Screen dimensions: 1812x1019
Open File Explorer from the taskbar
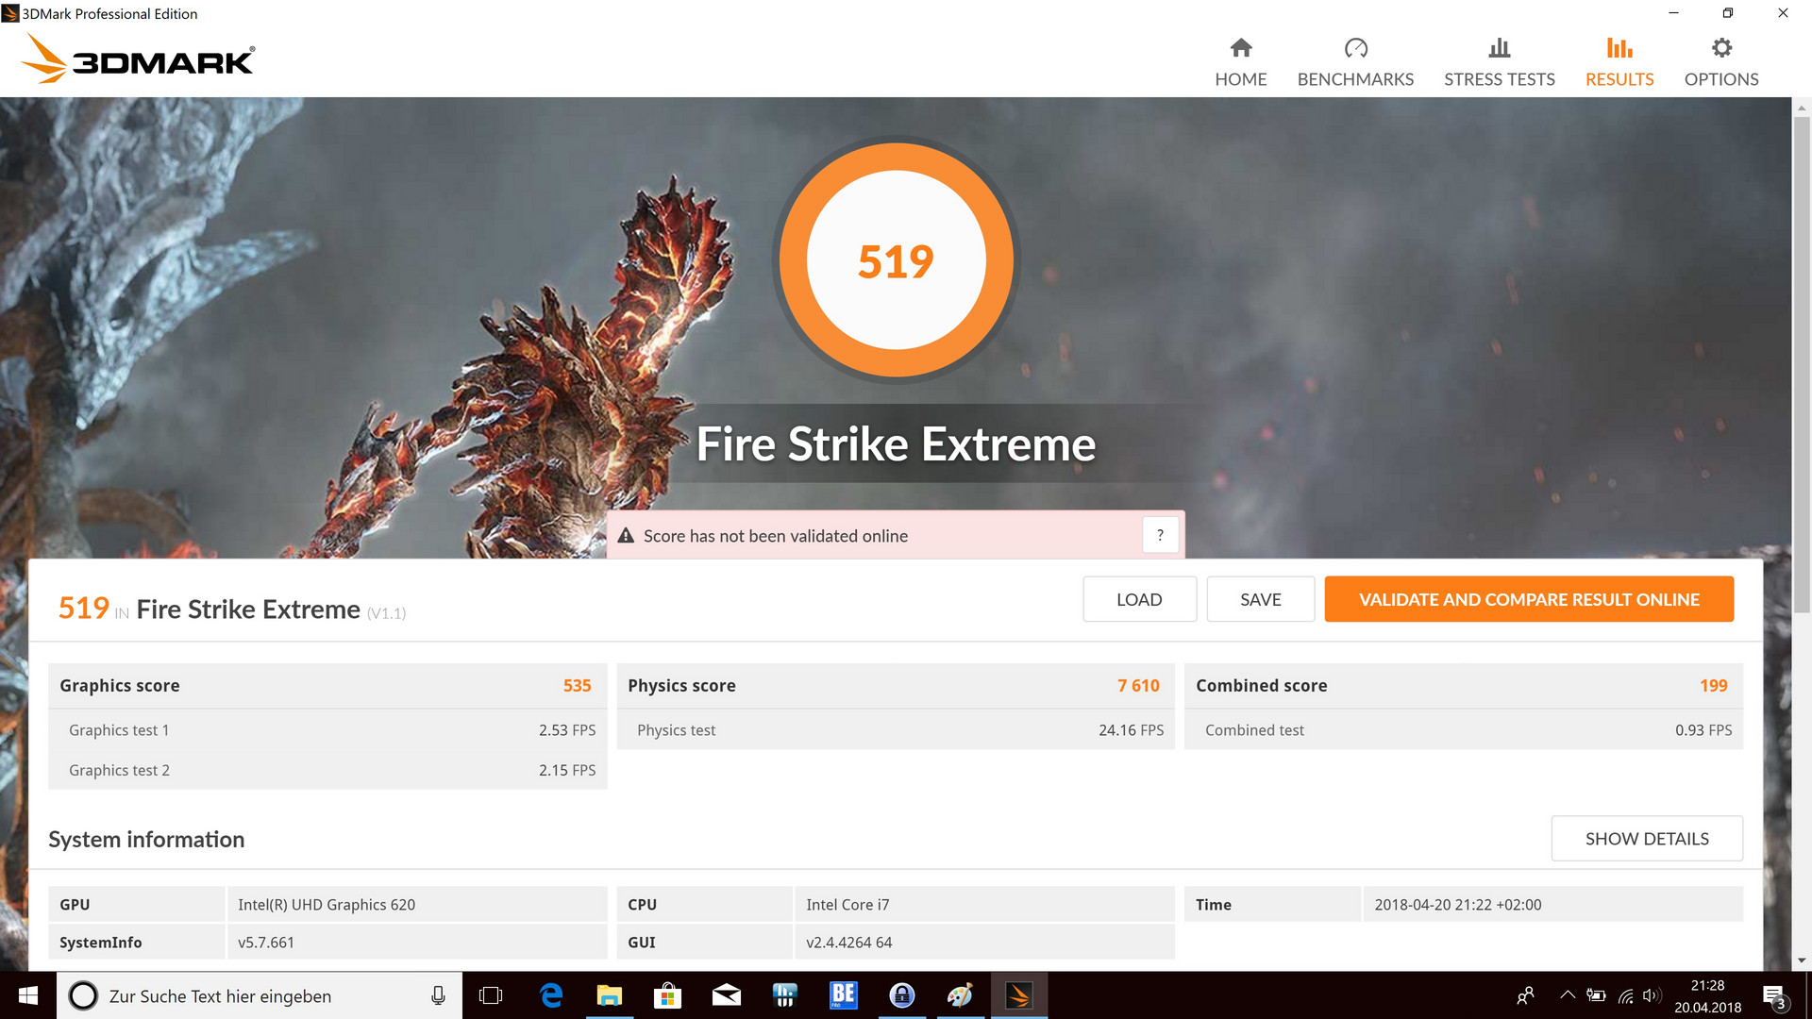609,995
